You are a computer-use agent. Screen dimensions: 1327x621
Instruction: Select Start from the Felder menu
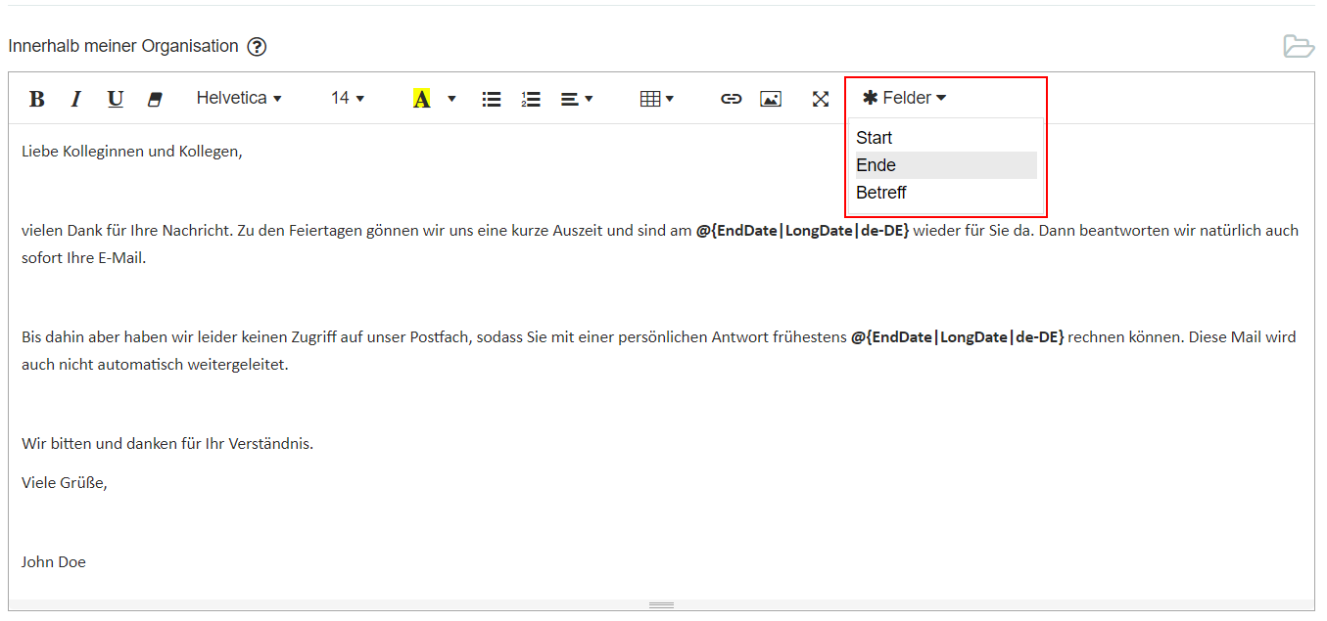coord(874,138)
